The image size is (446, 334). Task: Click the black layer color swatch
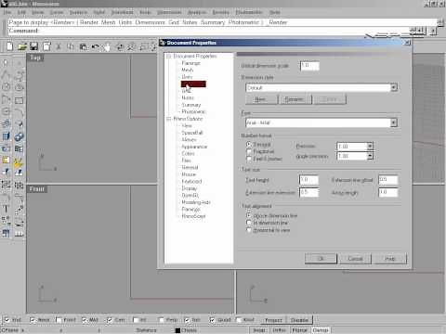click(x=177, y=330)
